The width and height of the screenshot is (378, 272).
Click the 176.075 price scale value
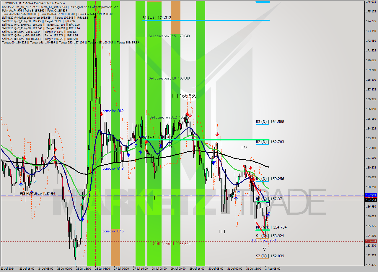[x=371, y=2]
